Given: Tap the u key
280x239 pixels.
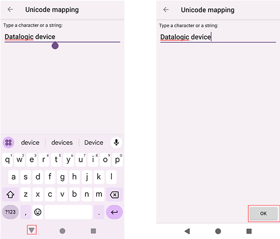Looking at the screenshot, I should click(x=81, y=160).
